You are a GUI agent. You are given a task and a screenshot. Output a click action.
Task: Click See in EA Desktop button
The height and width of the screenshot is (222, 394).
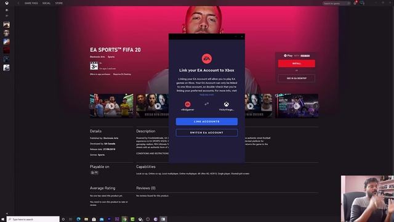coord(297,78)
